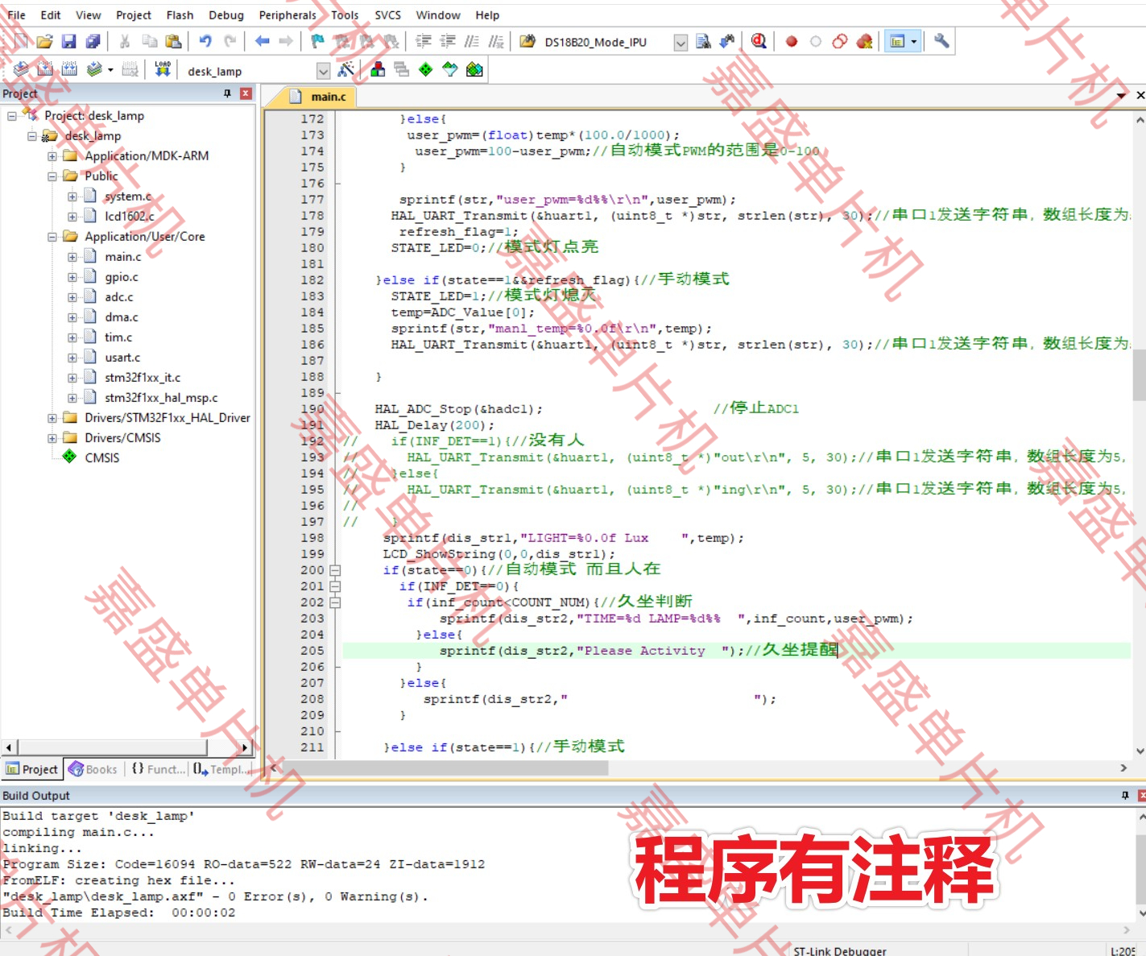
Task: Navigate backwards with blue arrow
Action: (262, 41)
